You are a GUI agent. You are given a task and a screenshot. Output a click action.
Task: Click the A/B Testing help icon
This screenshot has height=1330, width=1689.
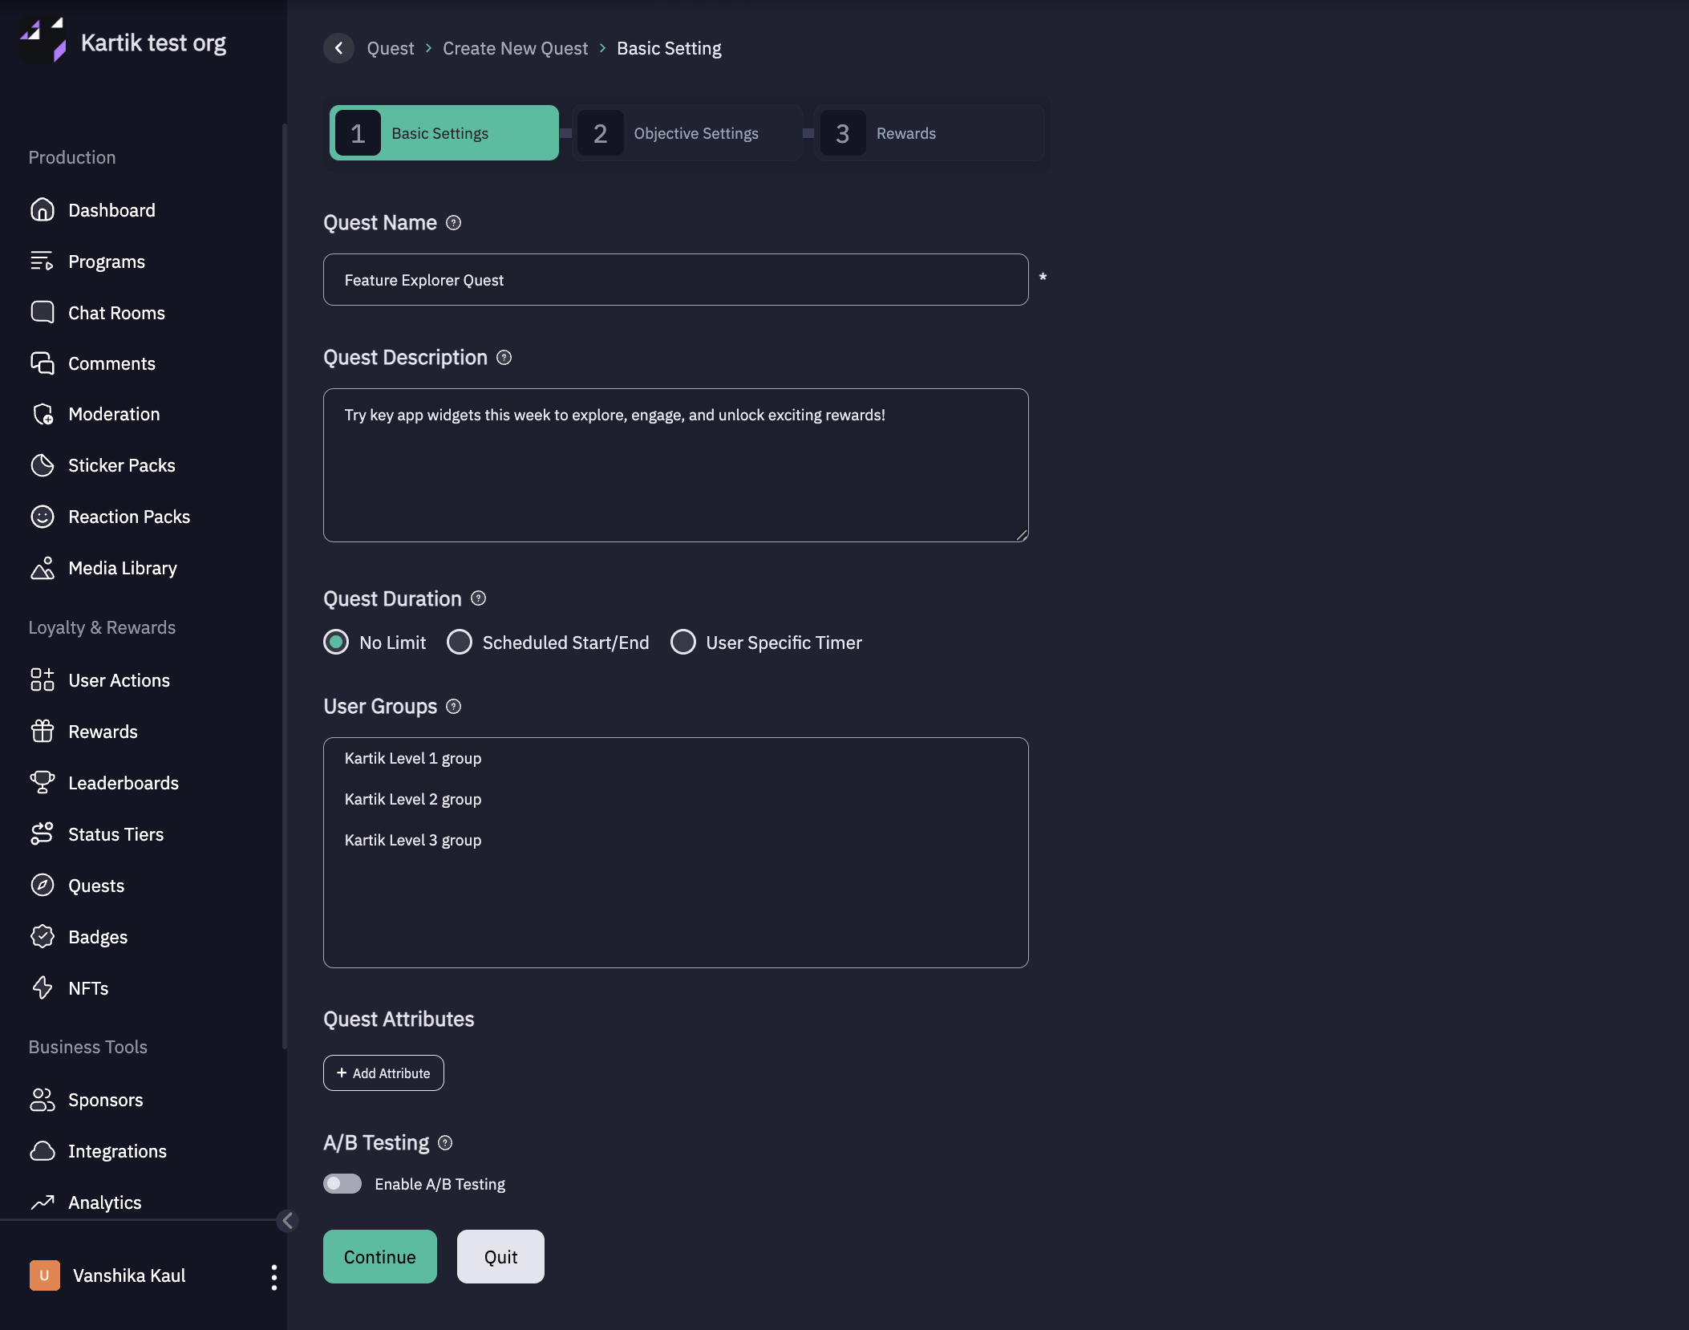[x=445, y=1142]
